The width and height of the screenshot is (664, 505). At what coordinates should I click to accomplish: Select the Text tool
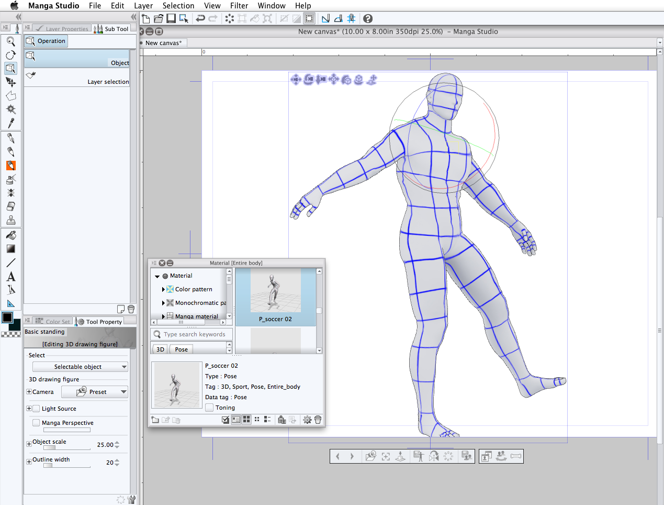[x=10, y=277]
